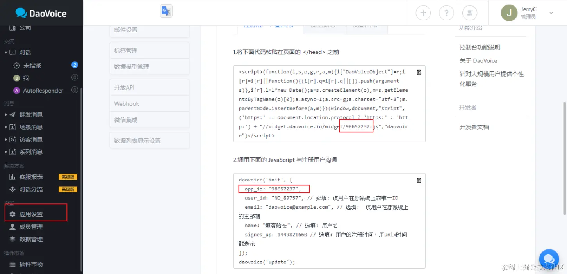Collapse the 对话 tree arrow

6,52
